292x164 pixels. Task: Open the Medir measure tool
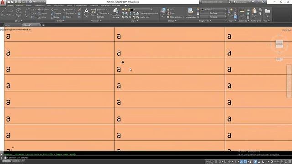click(242, 12)
